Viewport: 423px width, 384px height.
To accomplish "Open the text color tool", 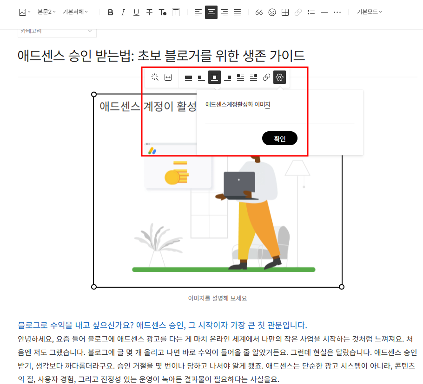I will (162, 13).
